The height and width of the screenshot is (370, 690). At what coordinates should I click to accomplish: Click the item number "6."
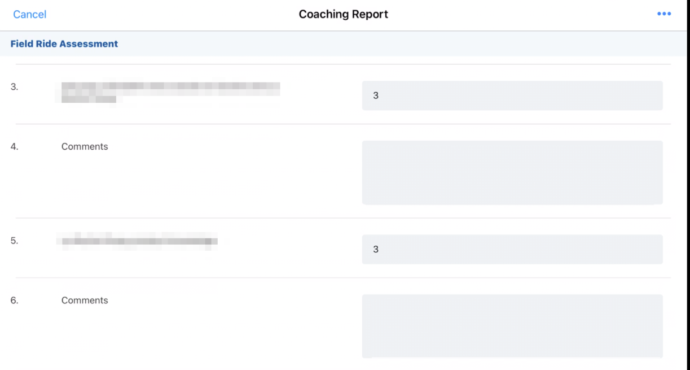click(14, 301)
